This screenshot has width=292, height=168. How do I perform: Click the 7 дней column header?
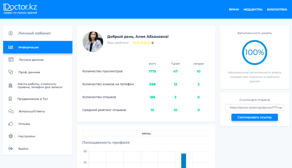point(176,64)
